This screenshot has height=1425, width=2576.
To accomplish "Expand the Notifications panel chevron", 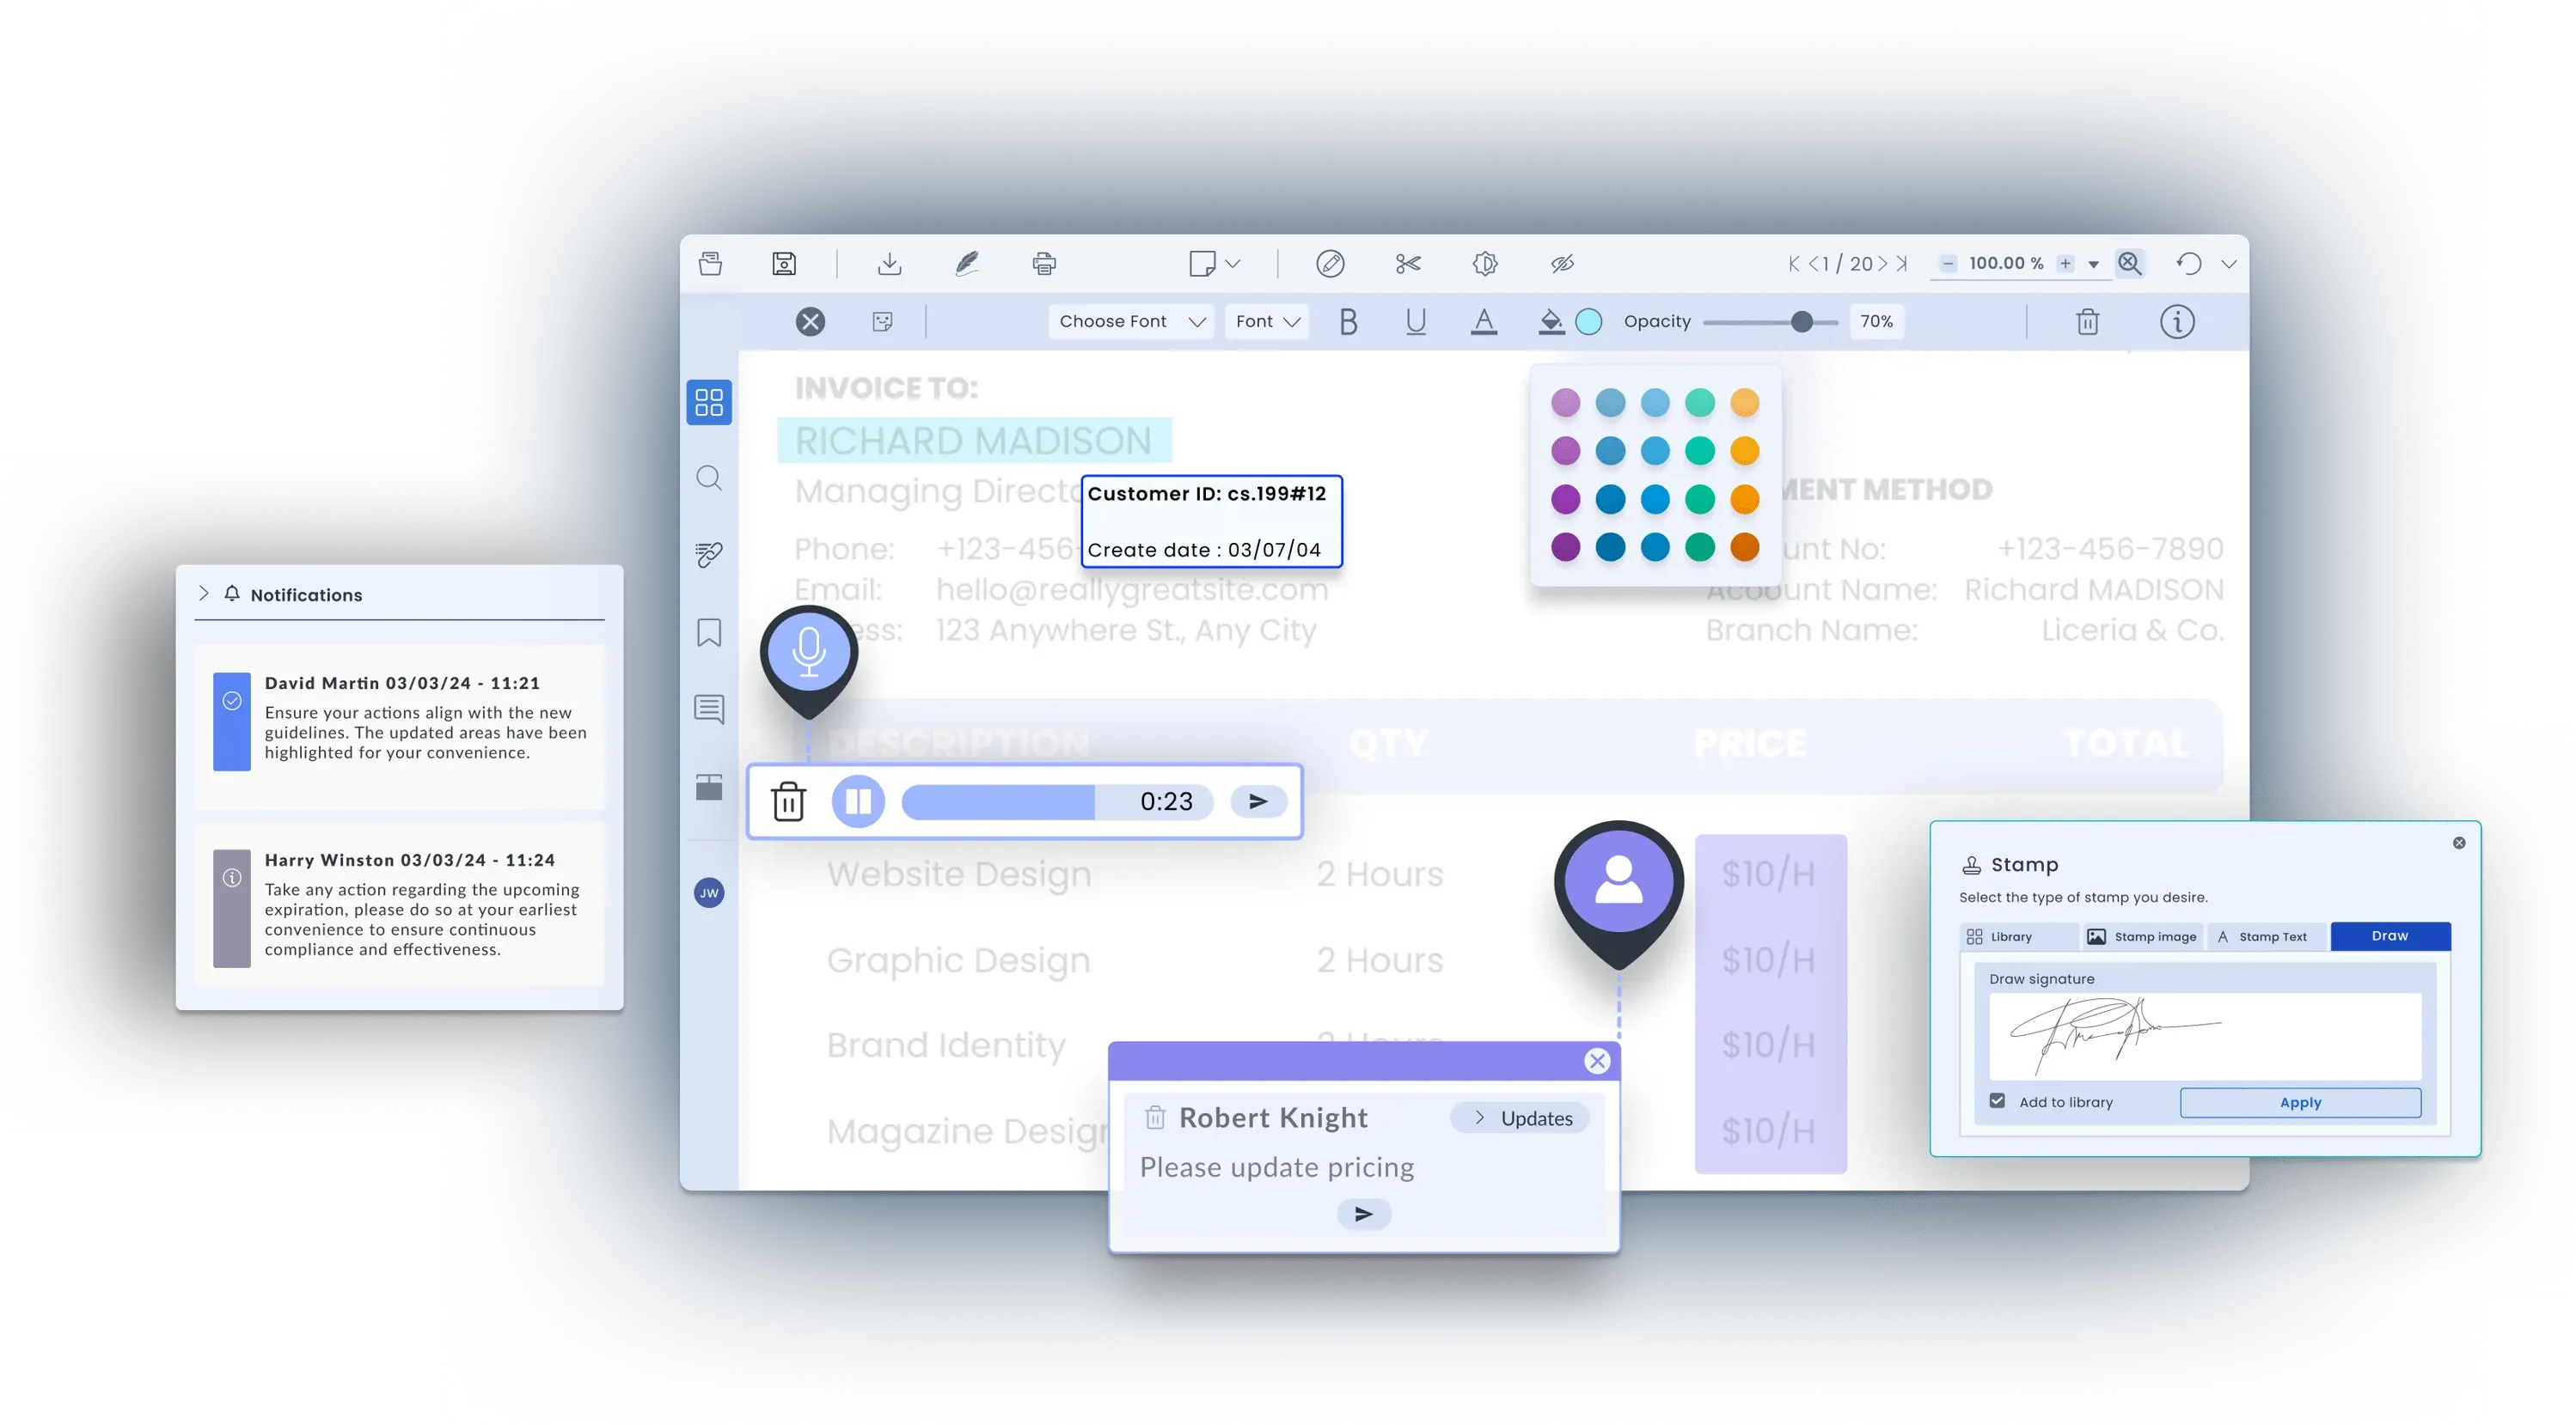I will (x=204, y=594).
